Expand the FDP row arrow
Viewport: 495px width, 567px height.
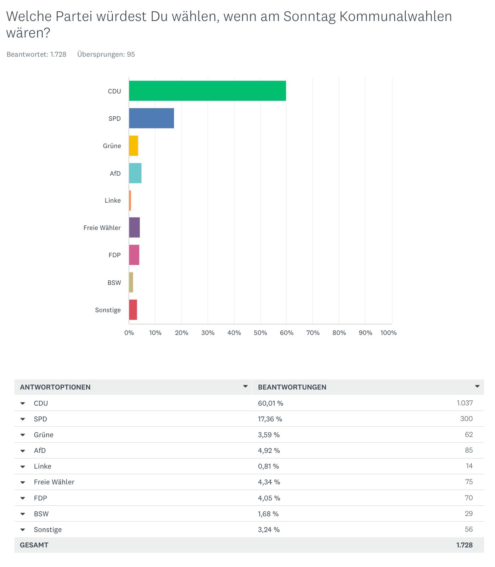click(x=23, y=498)
